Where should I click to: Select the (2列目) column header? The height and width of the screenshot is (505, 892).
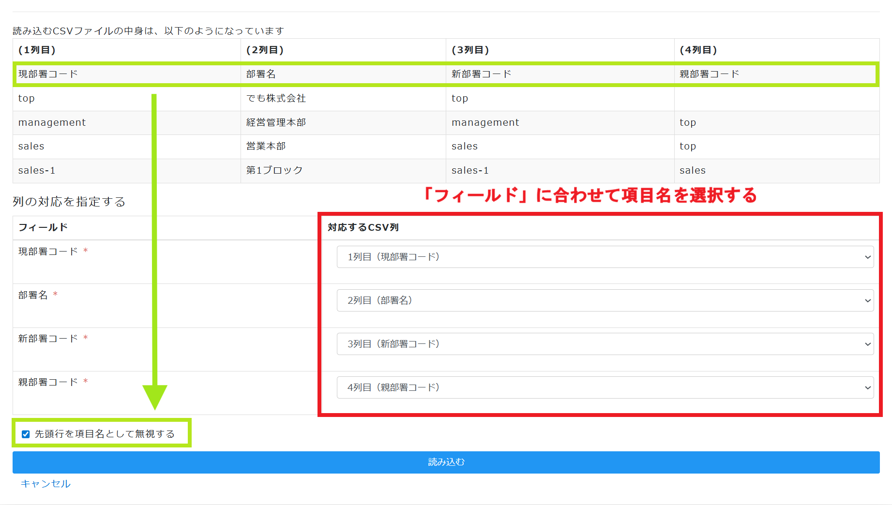coord(265,50)
